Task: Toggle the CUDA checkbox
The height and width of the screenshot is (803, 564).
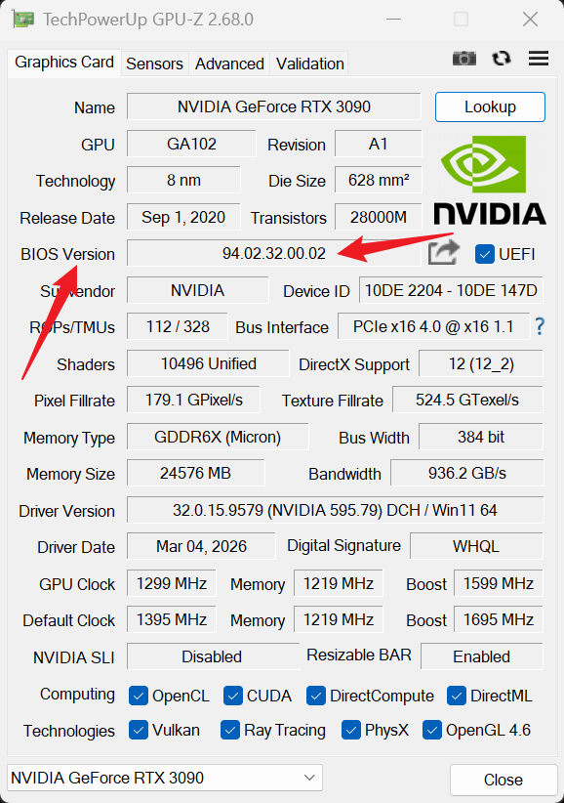Action: (232, 696)
